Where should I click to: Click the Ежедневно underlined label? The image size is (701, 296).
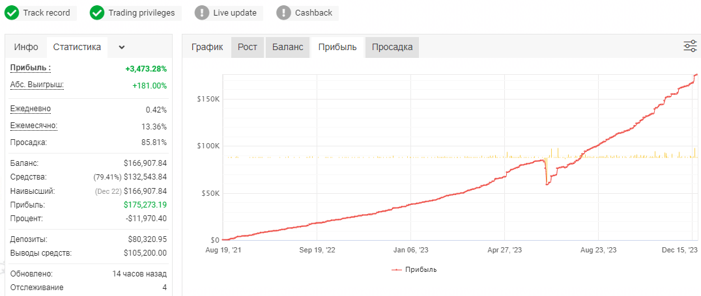31,109
